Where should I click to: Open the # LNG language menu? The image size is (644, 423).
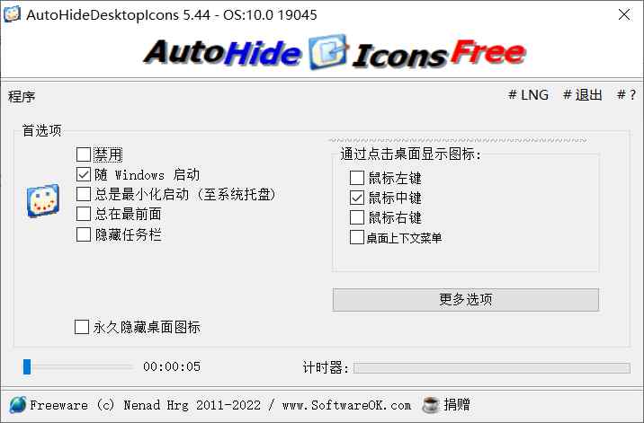point(528,95)
